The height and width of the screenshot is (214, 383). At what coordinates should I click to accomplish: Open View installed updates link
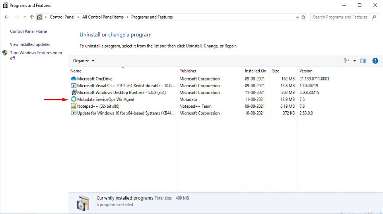click(x=30, y=44)
